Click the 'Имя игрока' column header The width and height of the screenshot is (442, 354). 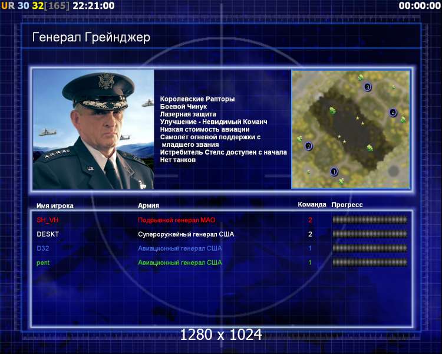55,206
